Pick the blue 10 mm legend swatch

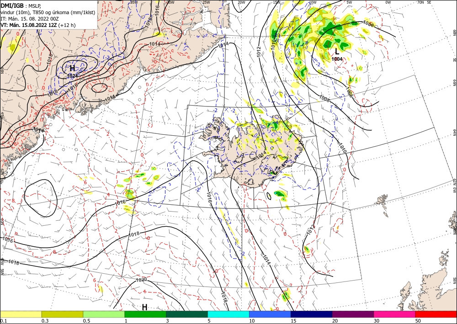point(270,314)
